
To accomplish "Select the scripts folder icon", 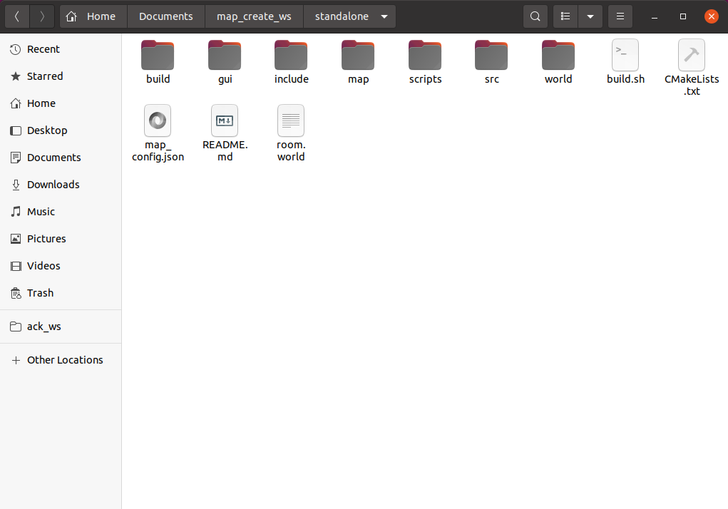I will [x=425, y=55].
